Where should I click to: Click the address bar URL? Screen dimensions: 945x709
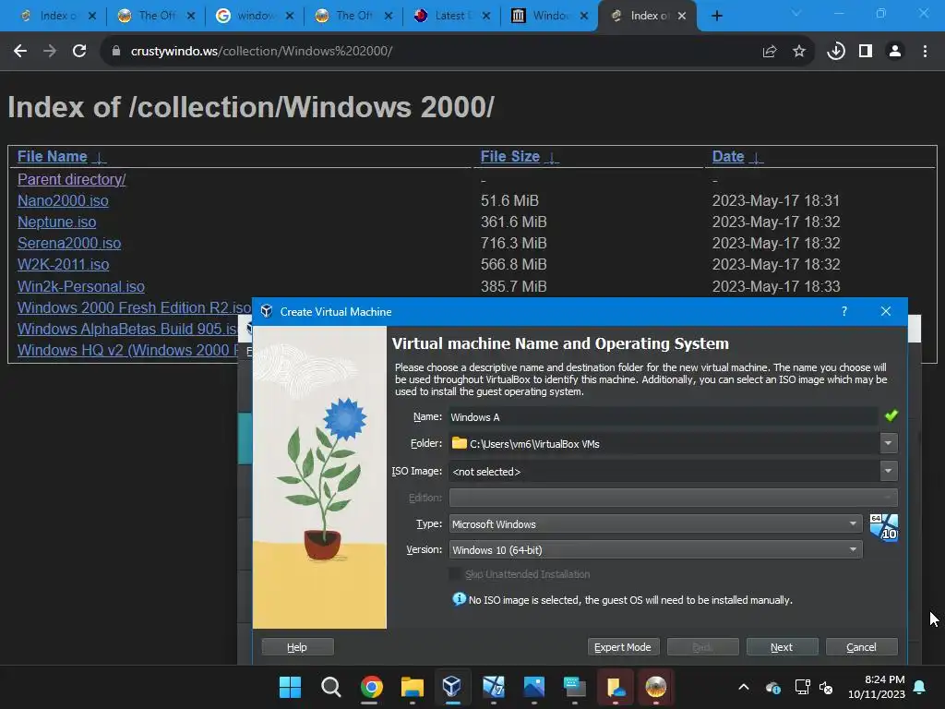click(x=261, y=52)
